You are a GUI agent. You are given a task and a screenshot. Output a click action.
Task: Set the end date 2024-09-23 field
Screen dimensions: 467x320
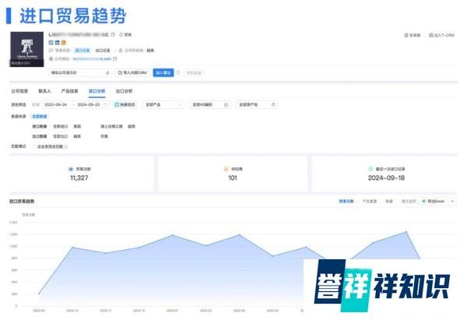89,104
